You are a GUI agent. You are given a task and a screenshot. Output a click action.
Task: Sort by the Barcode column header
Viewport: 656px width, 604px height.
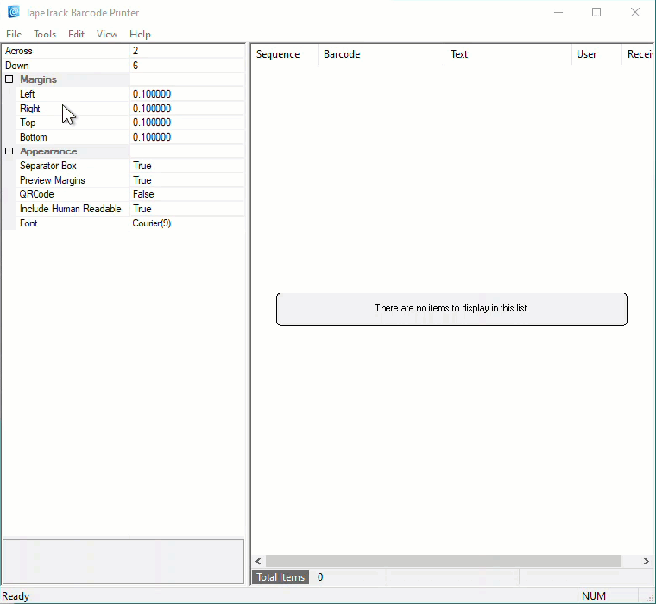(382, 54)
